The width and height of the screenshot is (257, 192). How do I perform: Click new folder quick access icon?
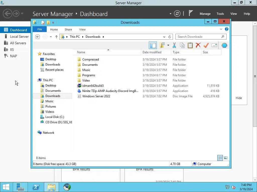pos(48,22)
